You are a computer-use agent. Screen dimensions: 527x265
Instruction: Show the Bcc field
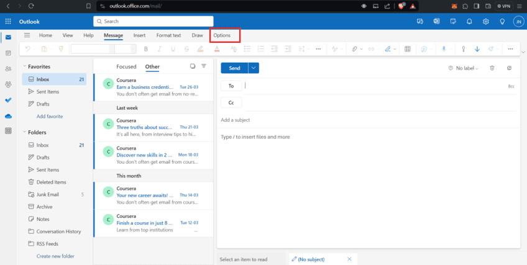[511, 86]
